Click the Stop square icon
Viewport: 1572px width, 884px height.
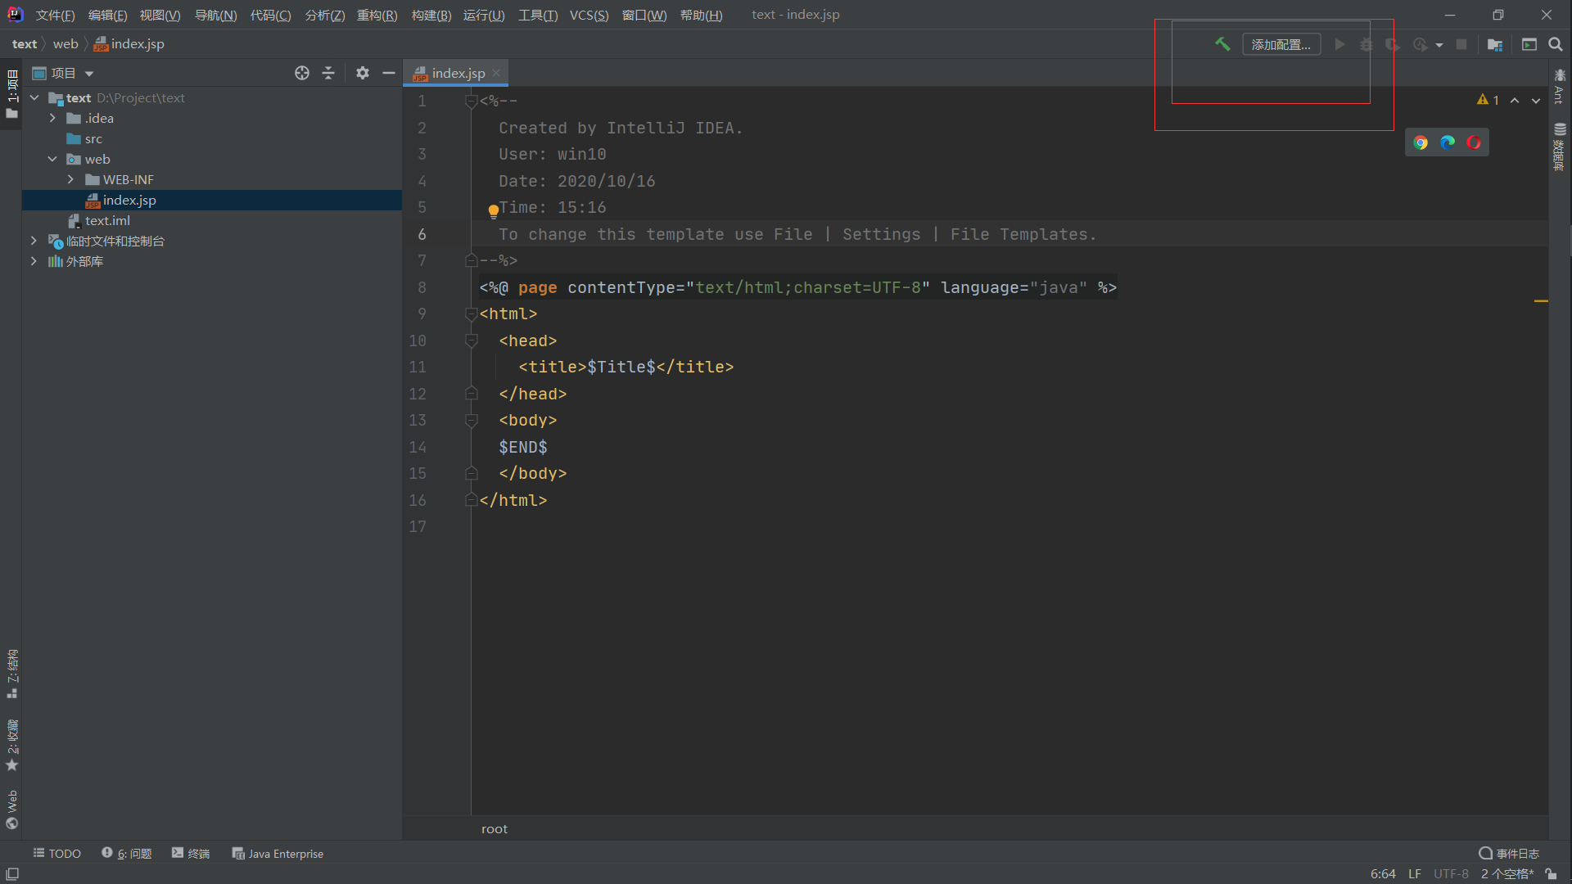pos(1461,44)
